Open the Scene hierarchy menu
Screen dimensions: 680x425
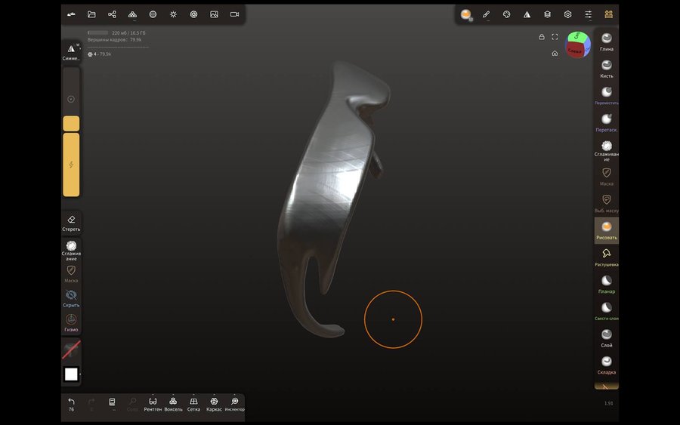point(112,14)
